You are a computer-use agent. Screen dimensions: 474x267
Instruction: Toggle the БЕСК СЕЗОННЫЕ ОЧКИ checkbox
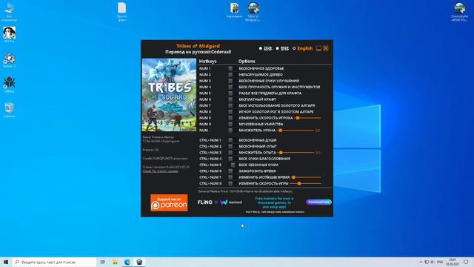(x=233, y=165)
